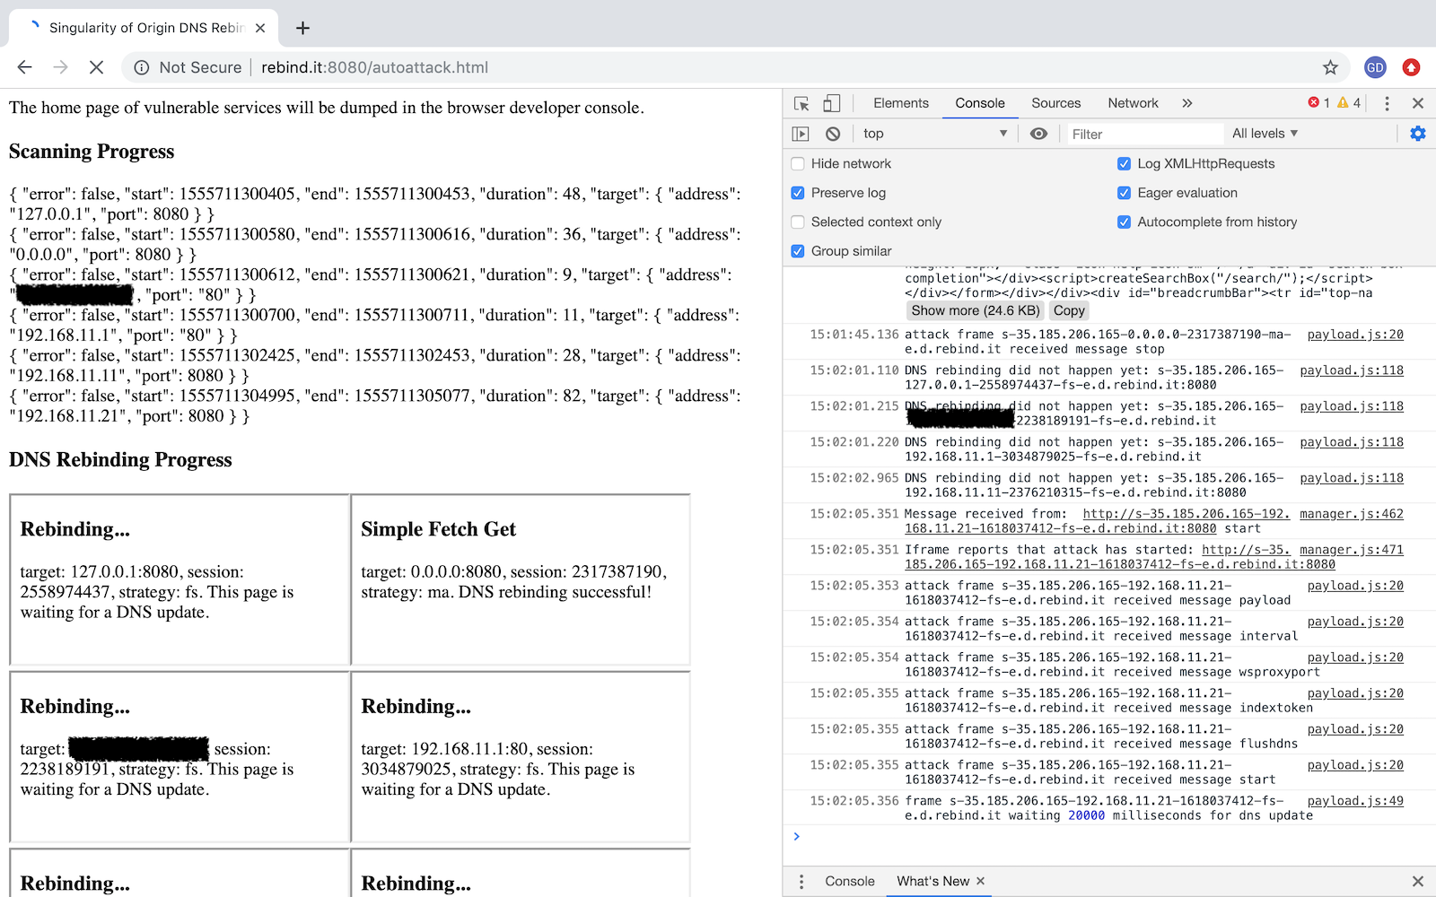This screenshot has width=1436, height=897.
Task: Click the console sidebar show icon
Action: click(x=801, y=133)
